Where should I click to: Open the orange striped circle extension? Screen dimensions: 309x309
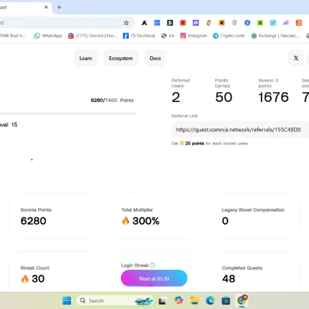[209, 23]
